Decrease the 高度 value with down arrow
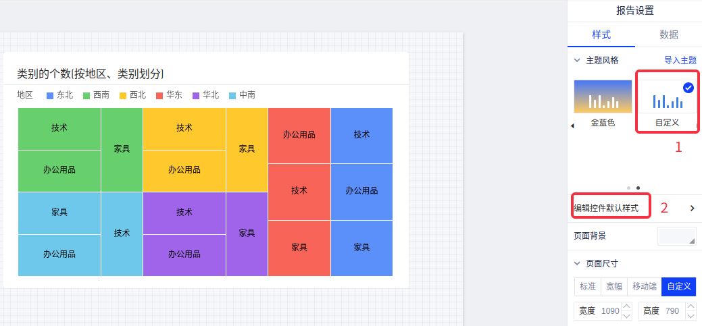 point(691,316)
